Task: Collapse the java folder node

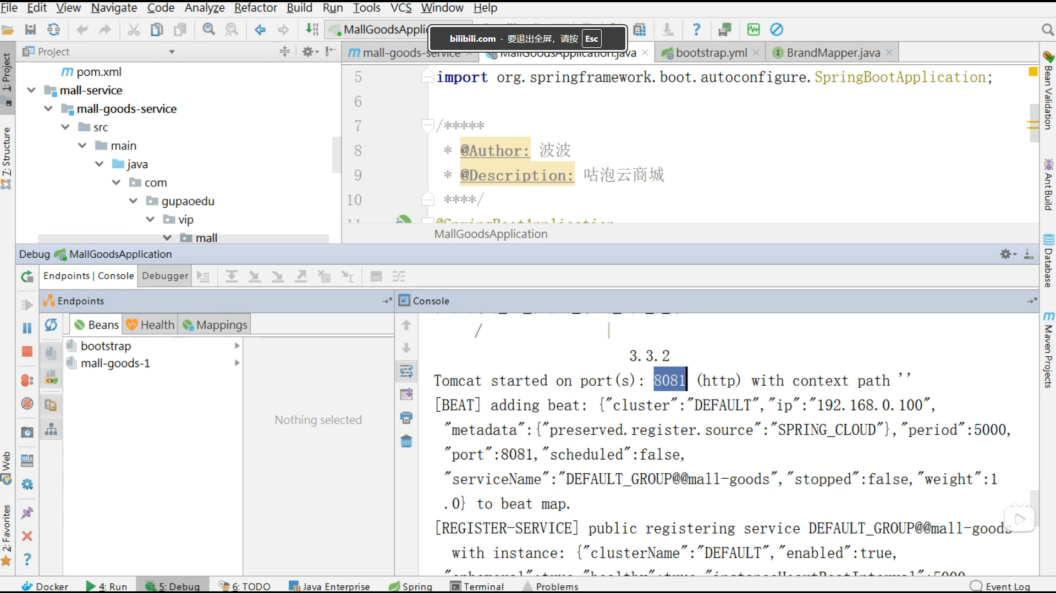Action: (x=100, y=164)
